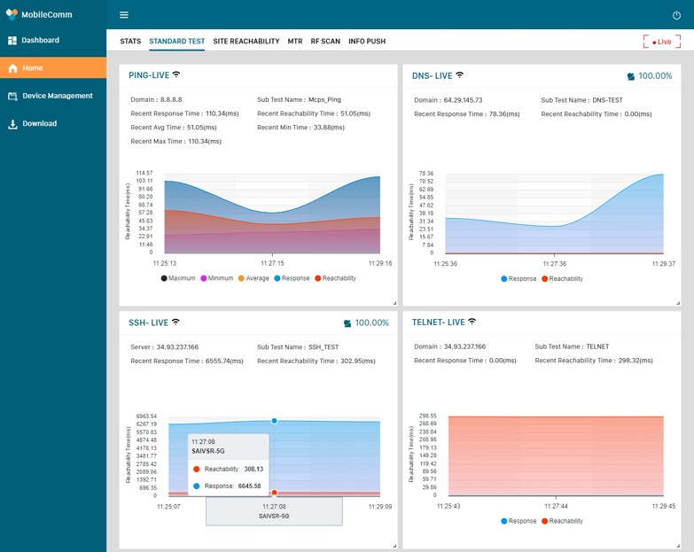
Task: Click the power logout icon
Action: pos(677,15)
